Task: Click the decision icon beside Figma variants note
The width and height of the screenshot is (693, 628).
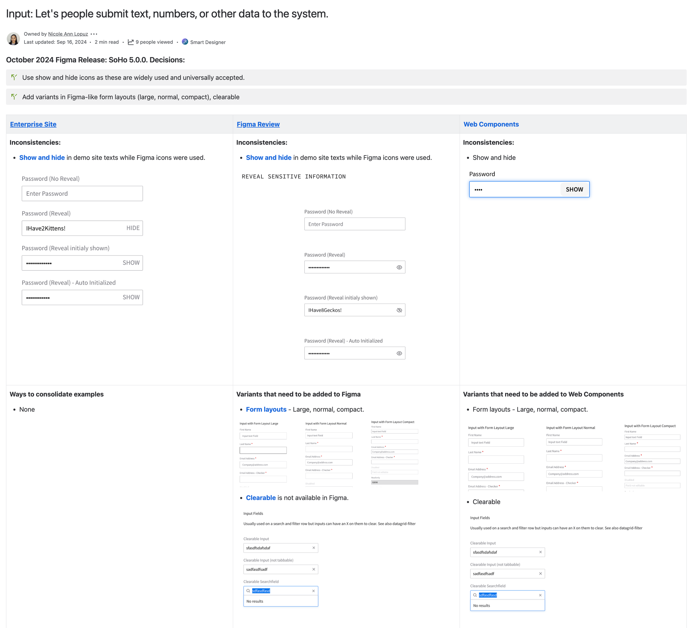Action: [x=14, y=97]
